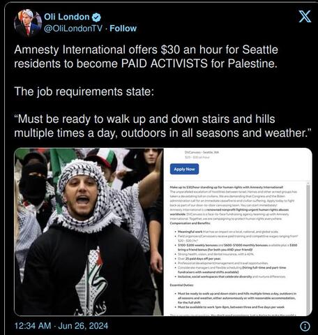The width and height of the screenshot is (318, 335).
Task: Click the Jun 26, 2024 date
Action: coord(83,326)
